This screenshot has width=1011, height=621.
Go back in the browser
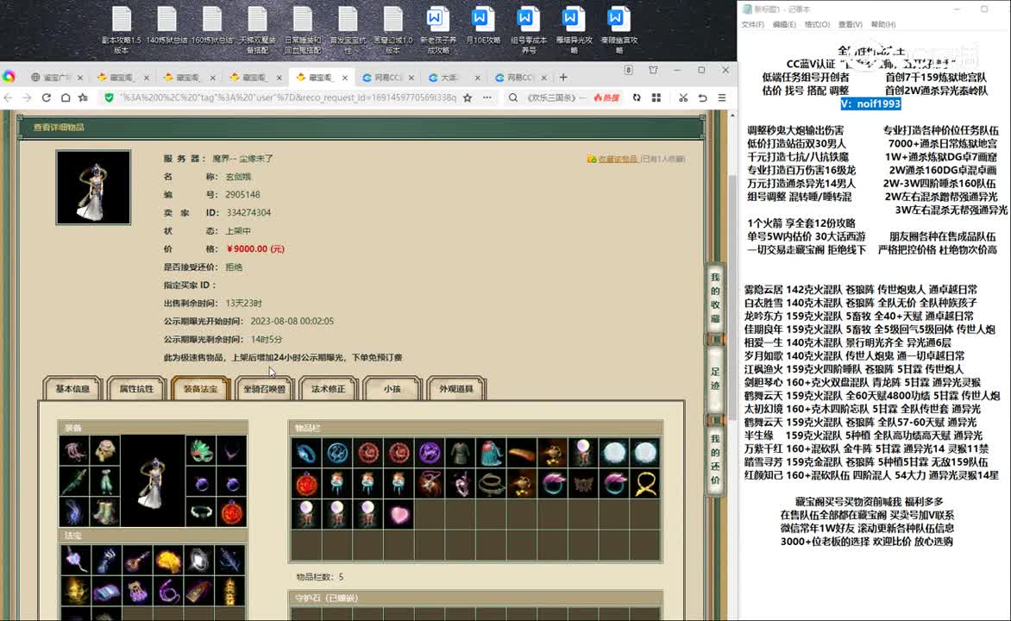click(9, 97)
